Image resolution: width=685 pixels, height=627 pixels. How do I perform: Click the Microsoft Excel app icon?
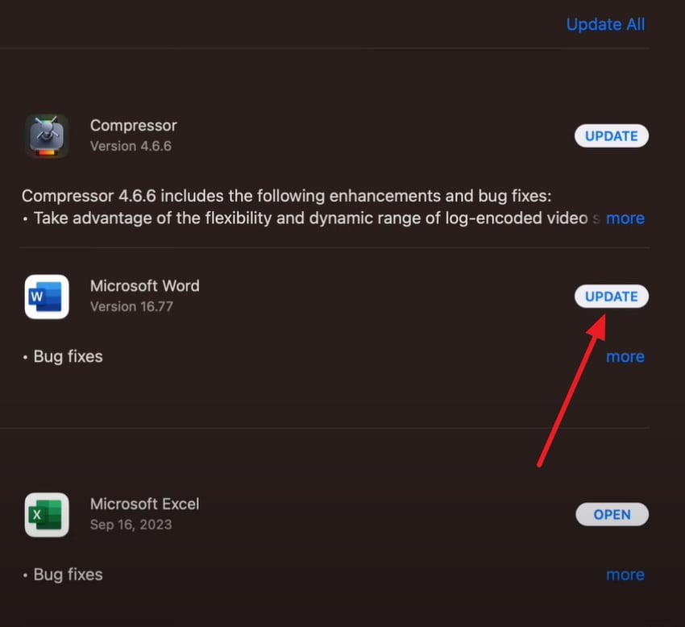click(x=47, y=514)
